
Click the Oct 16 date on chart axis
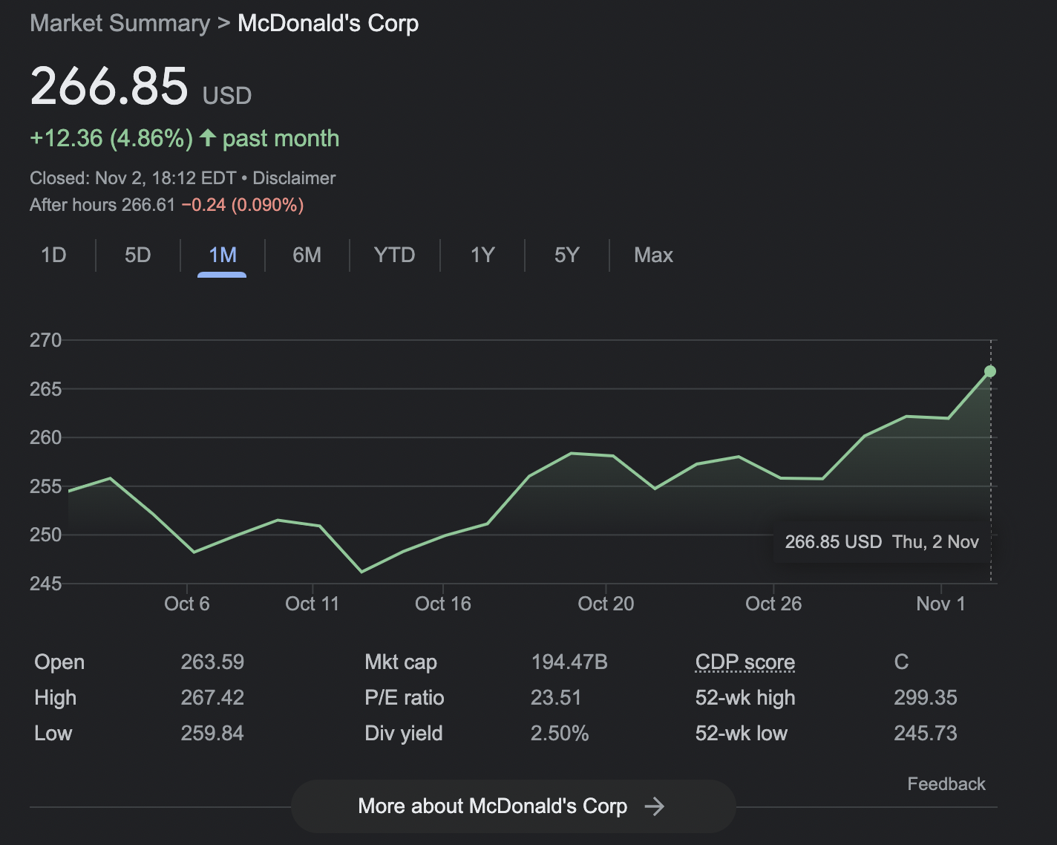442,604
